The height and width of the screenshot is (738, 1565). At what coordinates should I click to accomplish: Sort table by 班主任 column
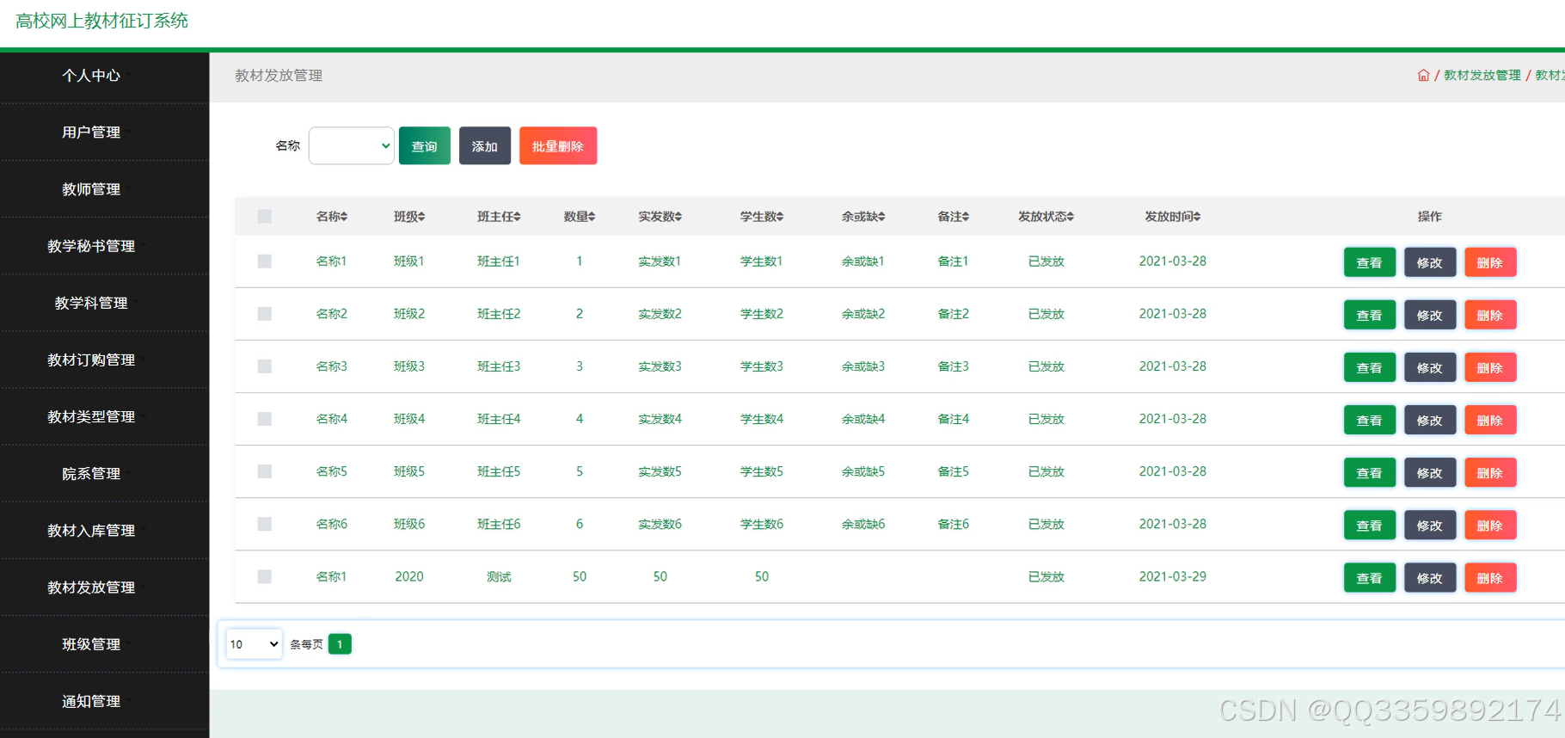click(499, 217)
